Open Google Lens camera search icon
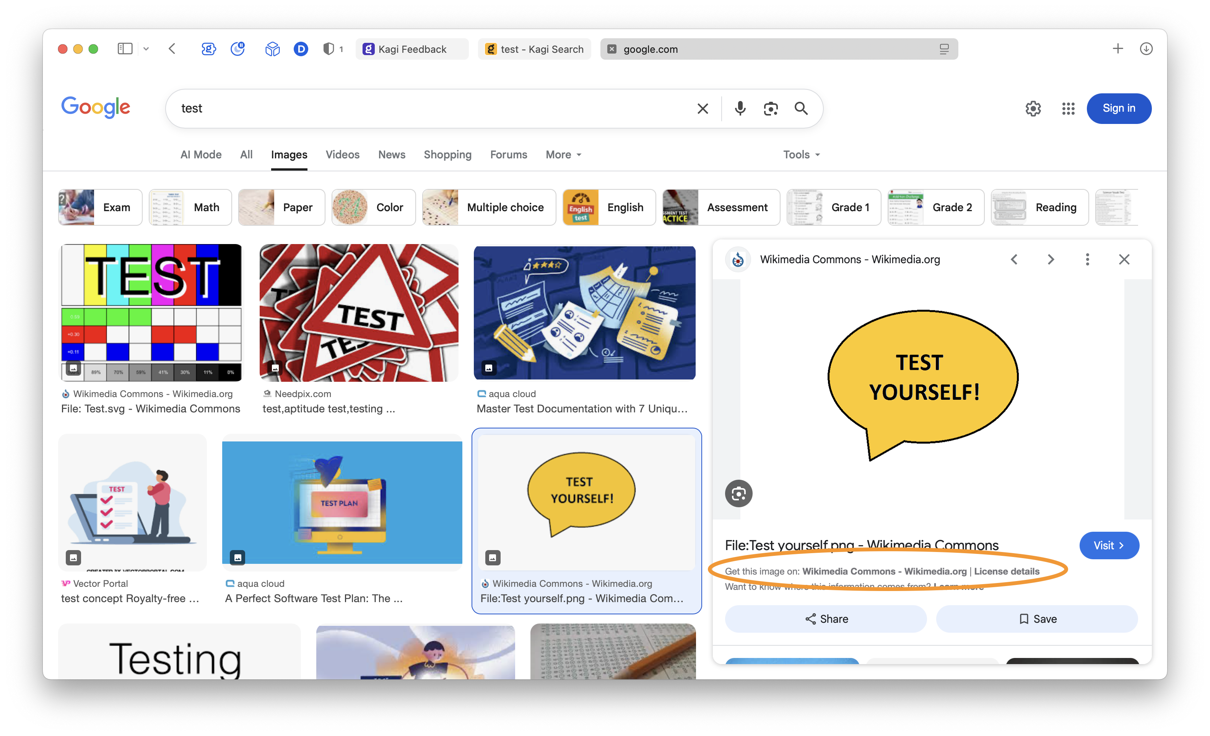This screenshot has height=736, width=1210. point(771,108)
